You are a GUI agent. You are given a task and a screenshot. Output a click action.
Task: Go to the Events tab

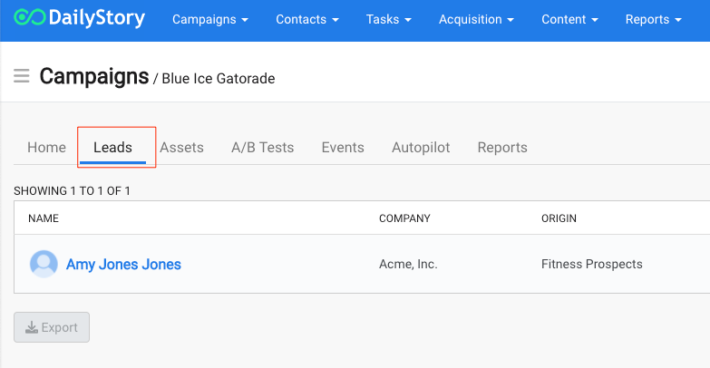tap(343, 148)
